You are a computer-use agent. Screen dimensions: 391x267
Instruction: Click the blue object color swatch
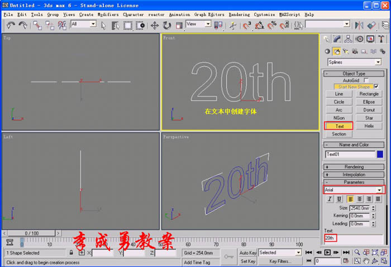point(380,154)
